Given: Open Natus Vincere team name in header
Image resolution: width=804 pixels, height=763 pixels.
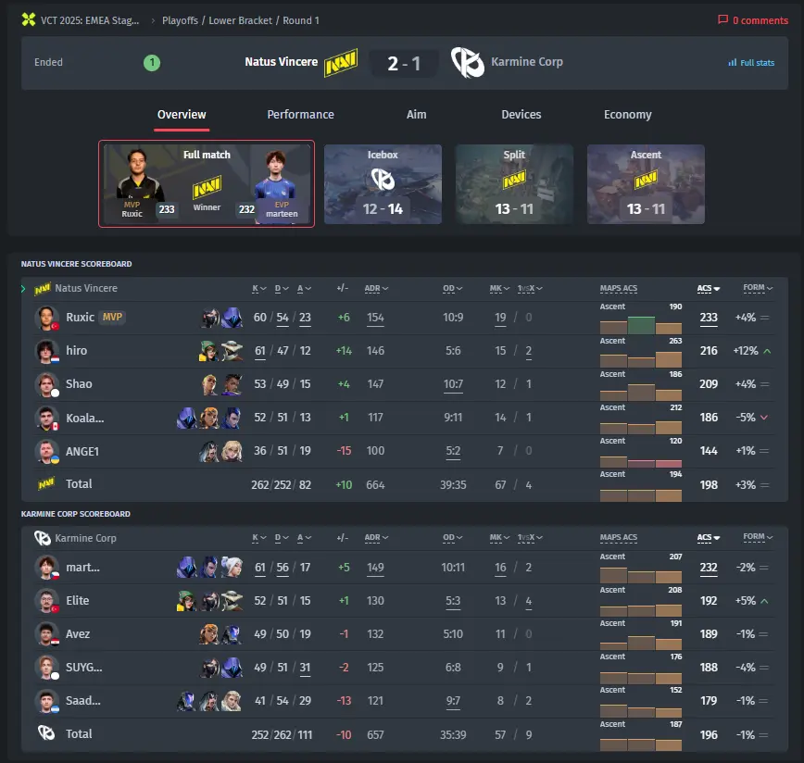Looking at the screenshot, I should point(281,62).
